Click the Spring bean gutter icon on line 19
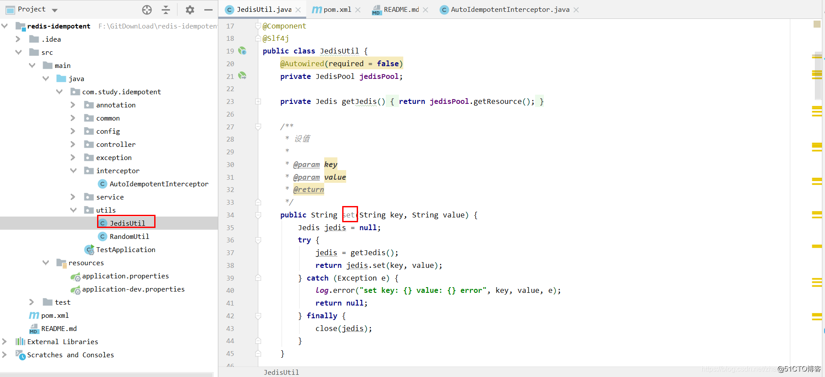 tap(242, 51)
